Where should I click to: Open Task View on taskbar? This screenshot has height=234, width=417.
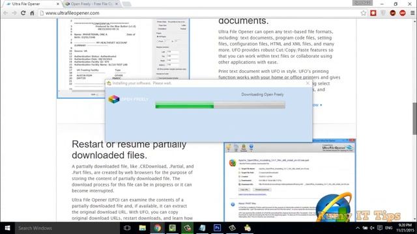pos(127,228)
